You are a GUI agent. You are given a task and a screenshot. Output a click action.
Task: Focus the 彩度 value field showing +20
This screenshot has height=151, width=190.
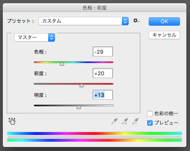103,73
